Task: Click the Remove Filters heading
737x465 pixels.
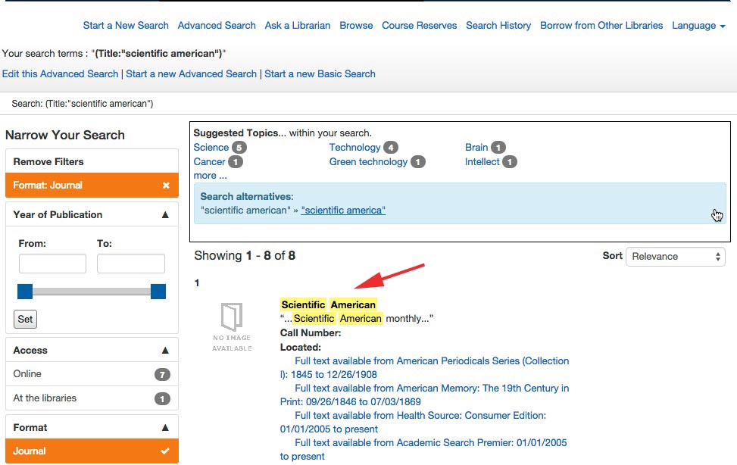Action: [48, 162]
